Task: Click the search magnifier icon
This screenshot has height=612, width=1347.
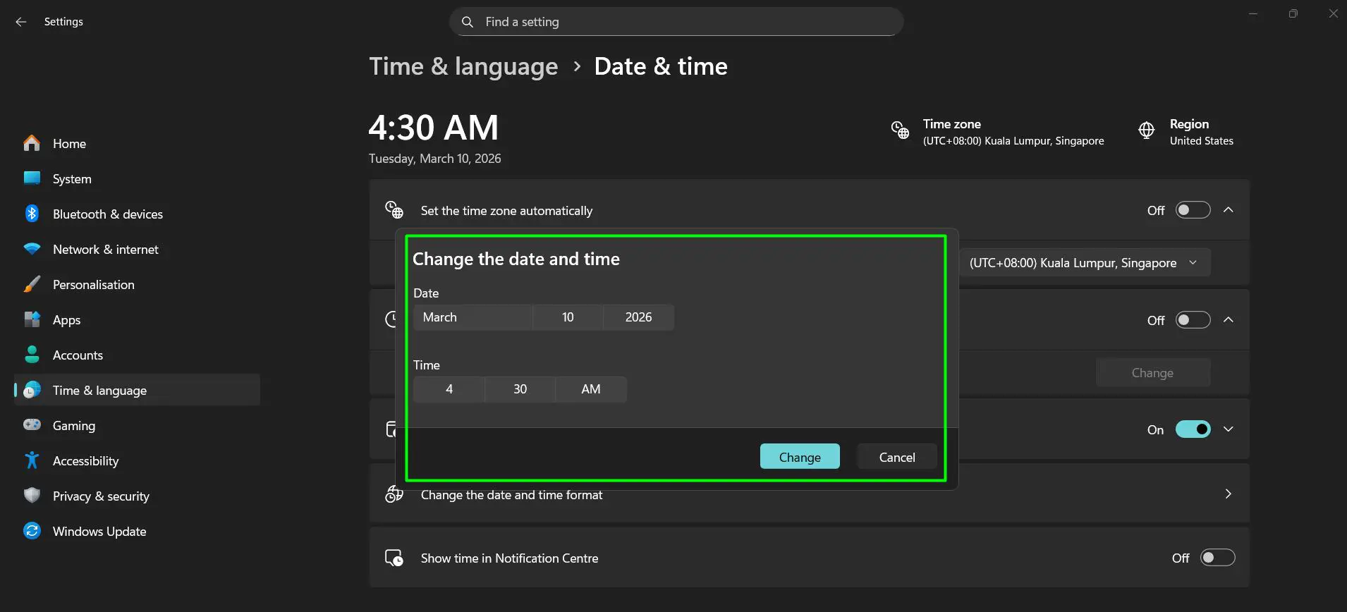Action: click(x=468, y=22)
